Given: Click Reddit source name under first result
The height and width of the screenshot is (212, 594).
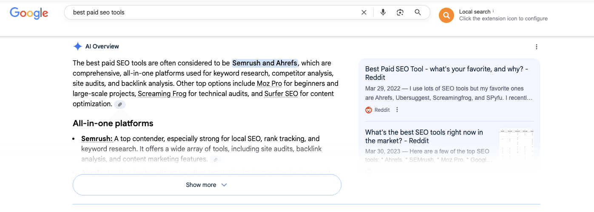Looking at the screenshot, I should pos(382,110).
